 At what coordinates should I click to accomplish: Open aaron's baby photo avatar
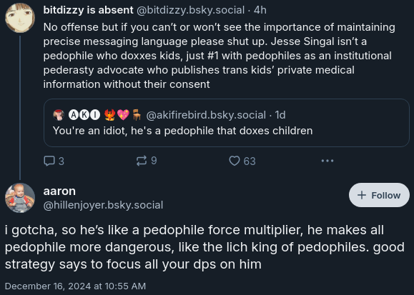click(20, 198)
